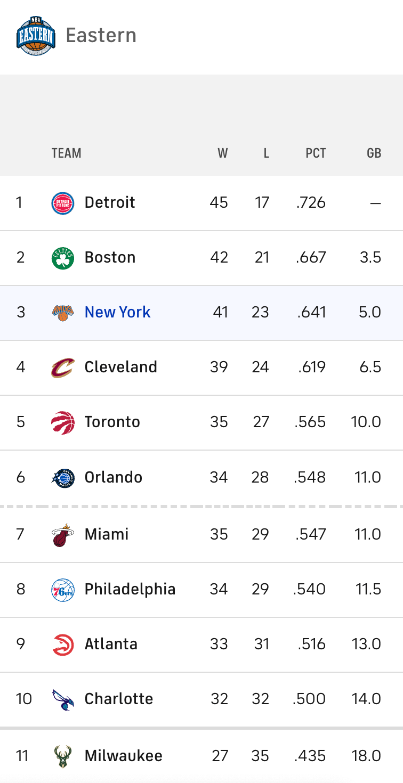Open the New York team link
Screen dimensions: 403x783
(x=117, y=312)
